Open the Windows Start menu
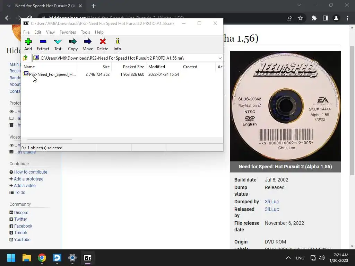This screenshot has height=266, width=355. point(11,258)
